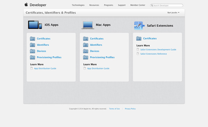Open iOS Apps Devices link
208x127 pixels.
click(41, 51)
